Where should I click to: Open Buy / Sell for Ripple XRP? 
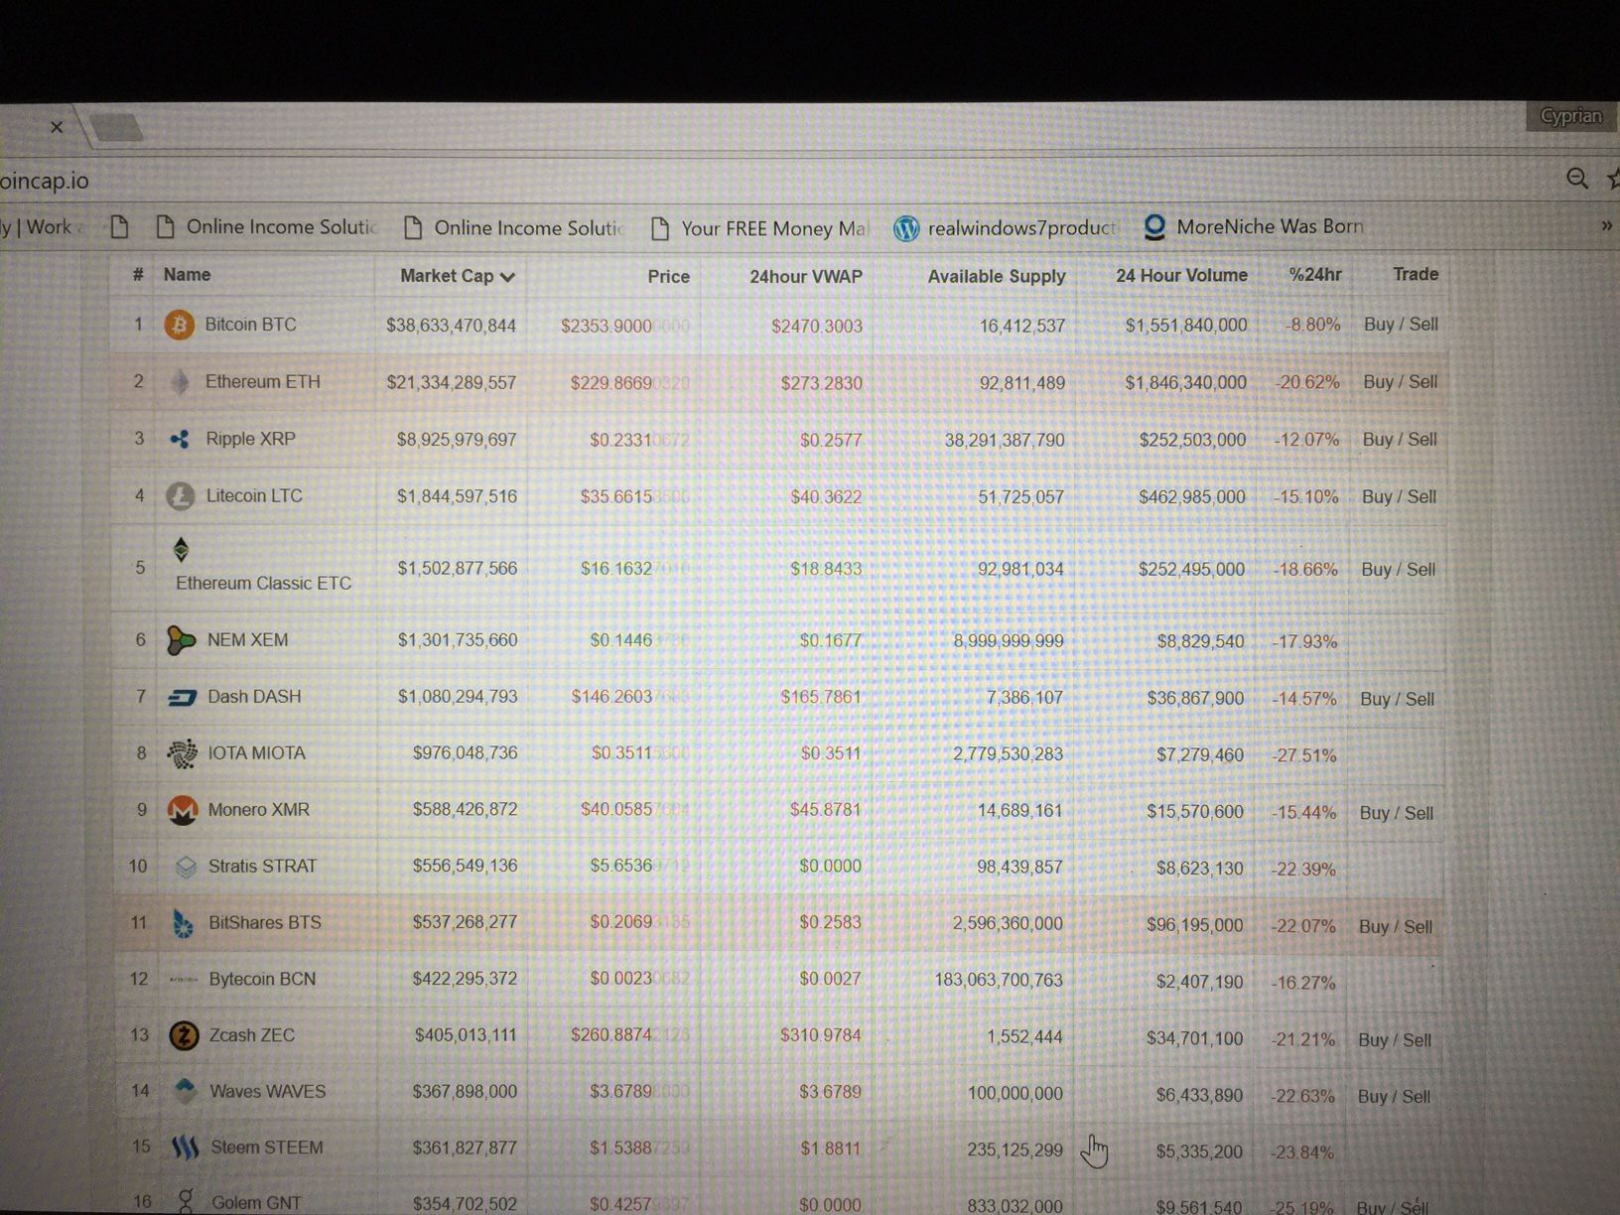pyautogui.click(x=1400, y=440)
